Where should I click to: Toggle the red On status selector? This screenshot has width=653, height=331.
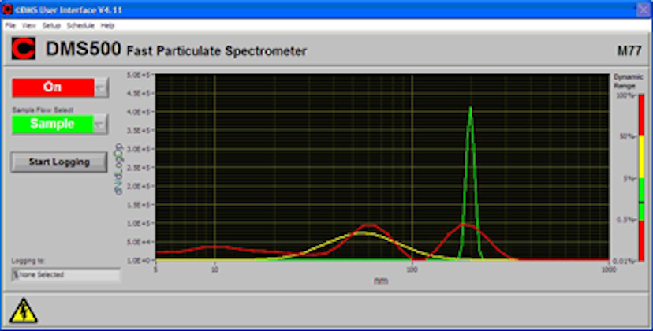click(53, 87)
